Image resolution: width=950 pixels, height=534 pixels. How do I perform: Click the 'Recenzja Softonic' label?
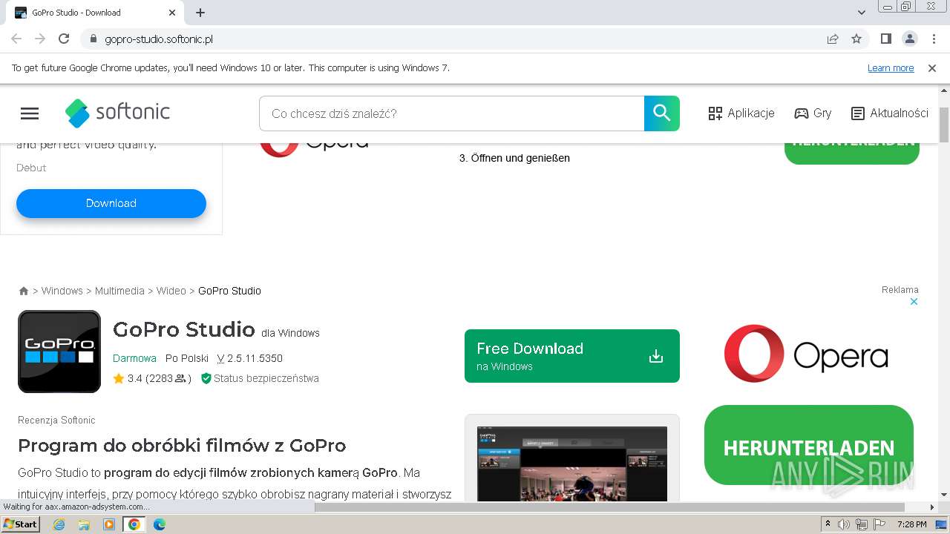[56, 421]
